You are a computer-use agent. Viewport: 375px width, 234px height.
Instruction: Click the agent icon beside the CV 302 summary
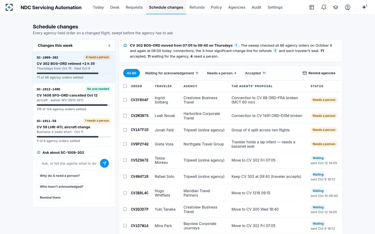[125, 45]
